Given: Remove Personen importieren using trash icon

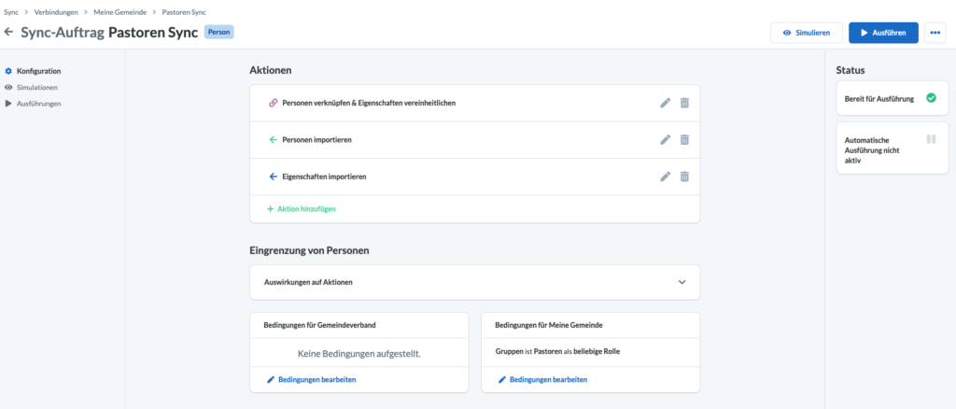Looking at the screenshot, I should 684,139.
